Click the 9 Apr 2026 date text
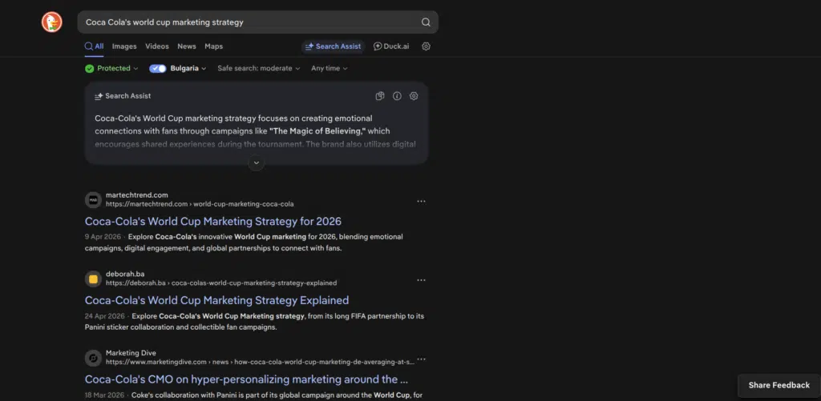The width and height of the screenshot is (821, 401). coord(103,237)
